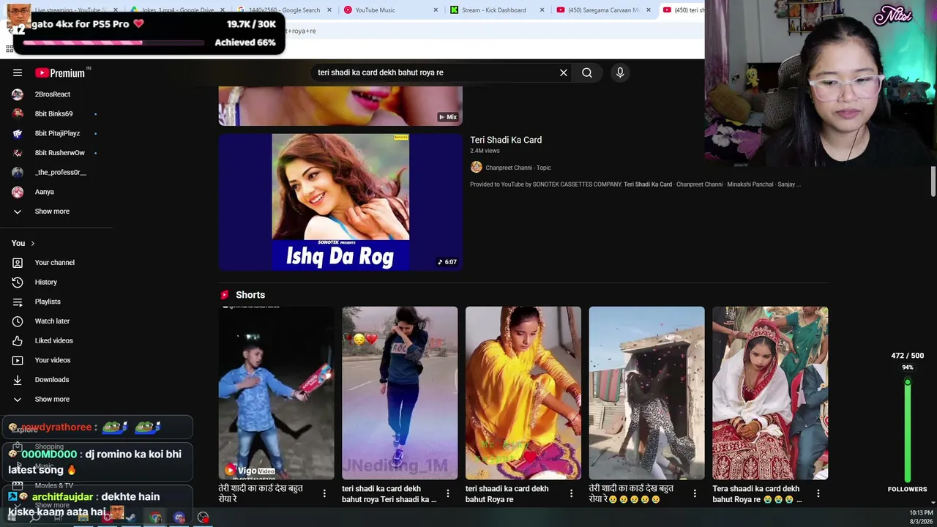The width and height of the screenshot is (937, 527).
Task: Close the Saregama Carvaan tab
Action: 648,10
